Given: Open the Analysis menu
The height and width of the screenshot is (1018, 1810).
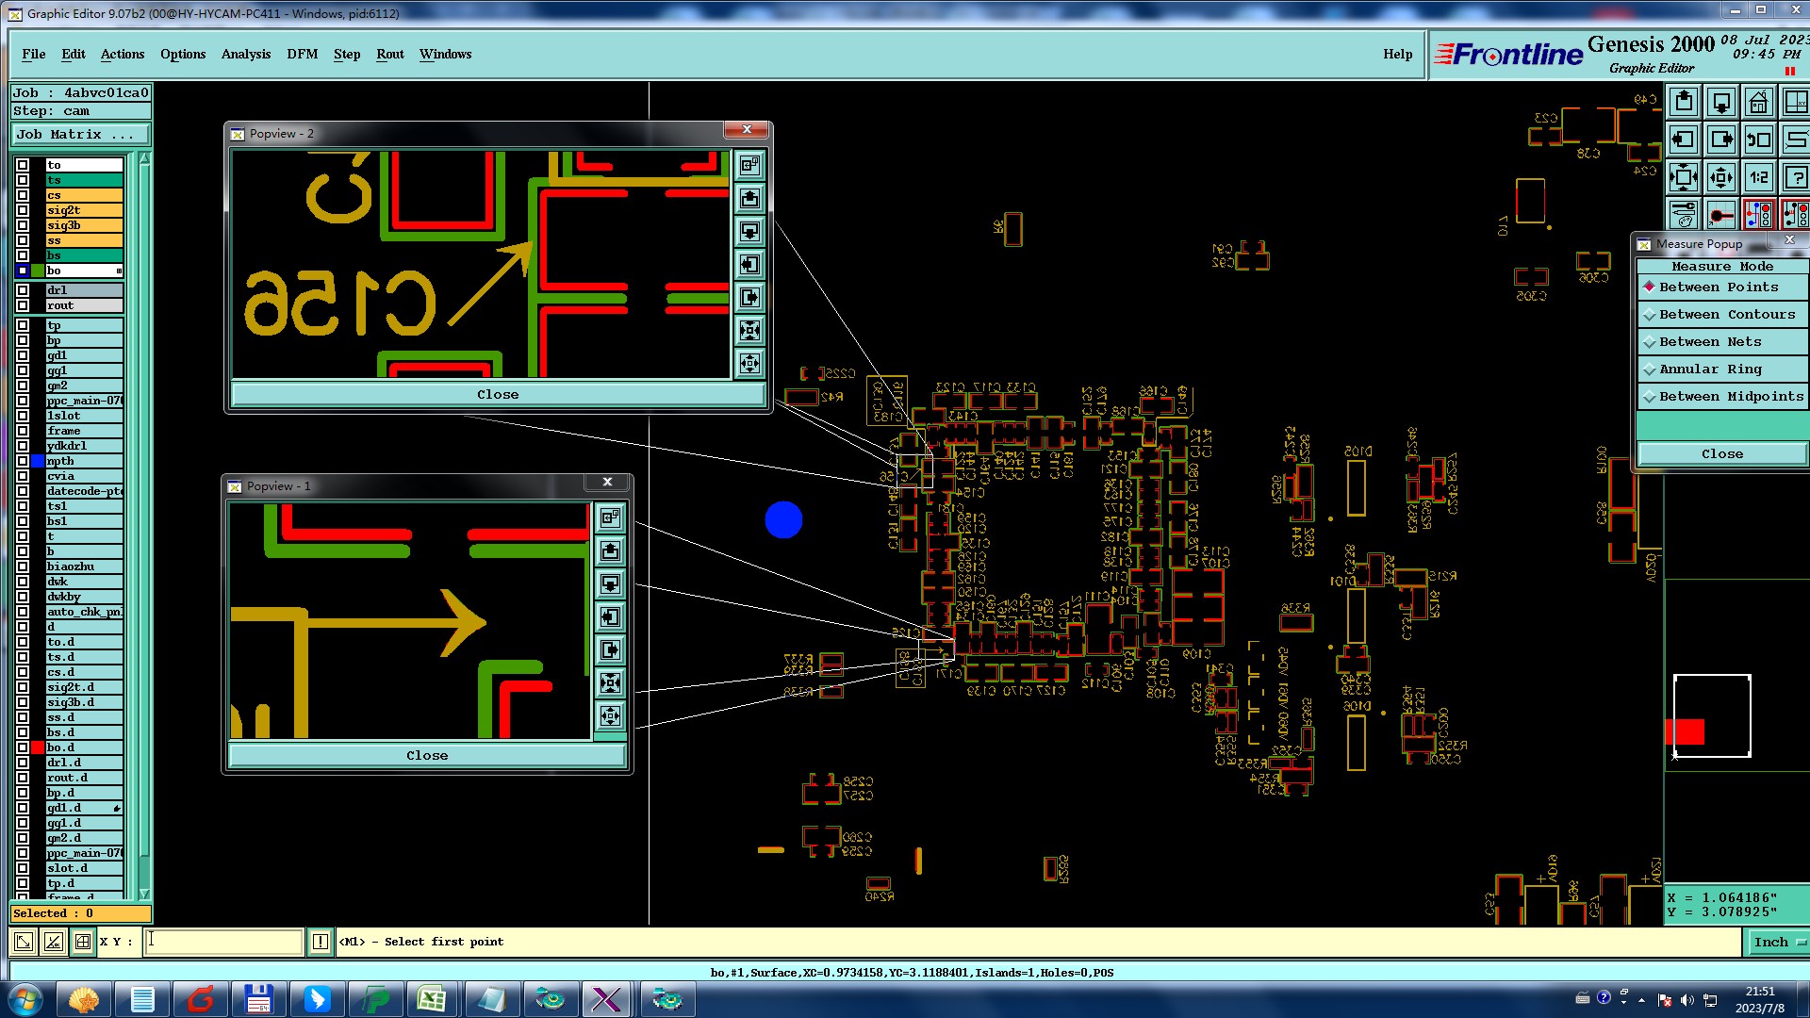Looking at the screenshot, I should click(246, 54).
